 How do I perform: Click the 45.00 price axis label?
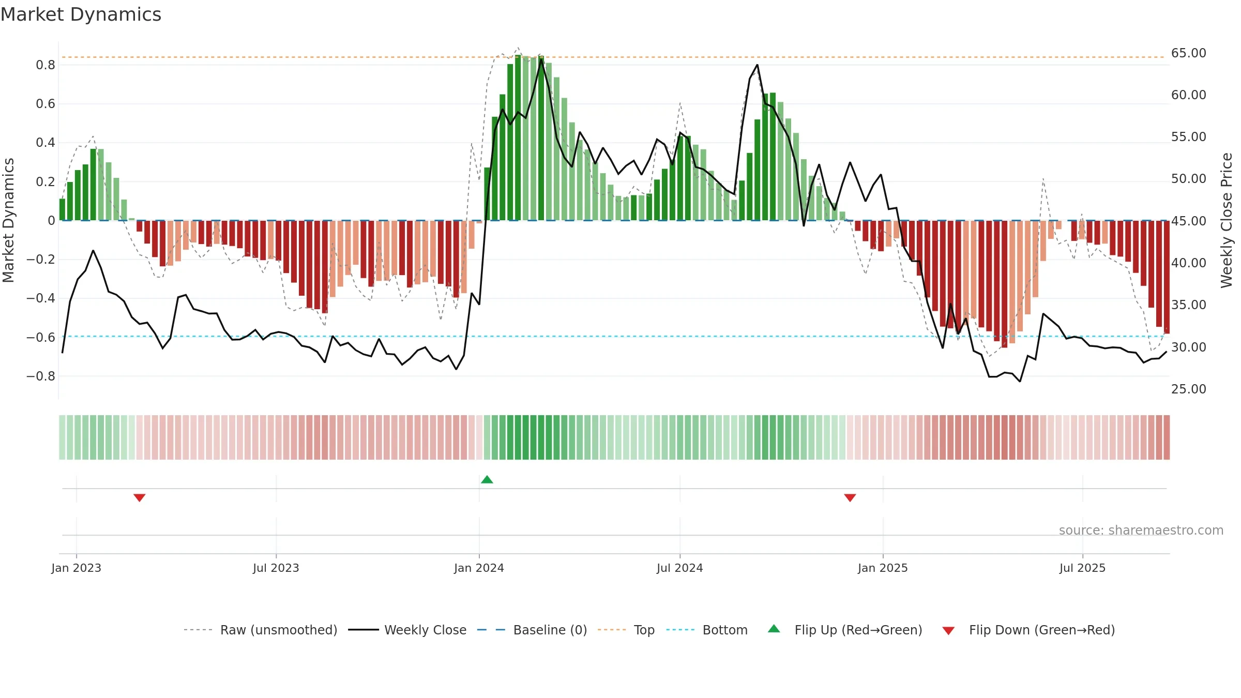1189,221
